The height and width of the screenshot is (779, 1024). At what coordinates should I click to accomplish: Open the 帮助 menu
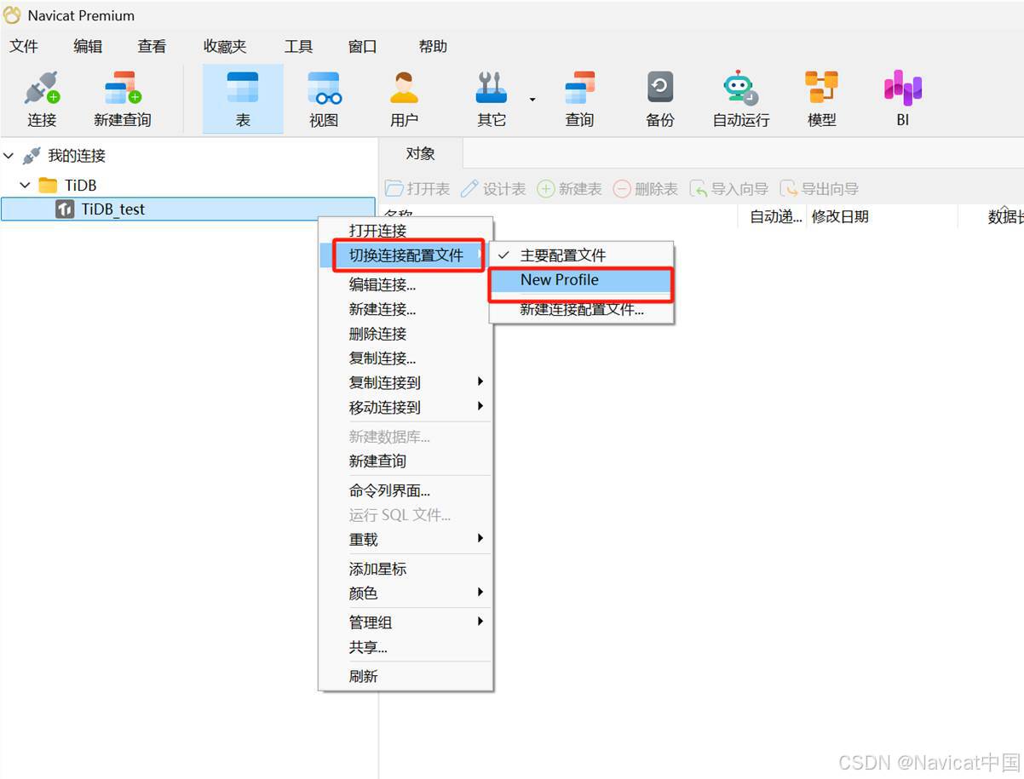click(x=433, y=46)
